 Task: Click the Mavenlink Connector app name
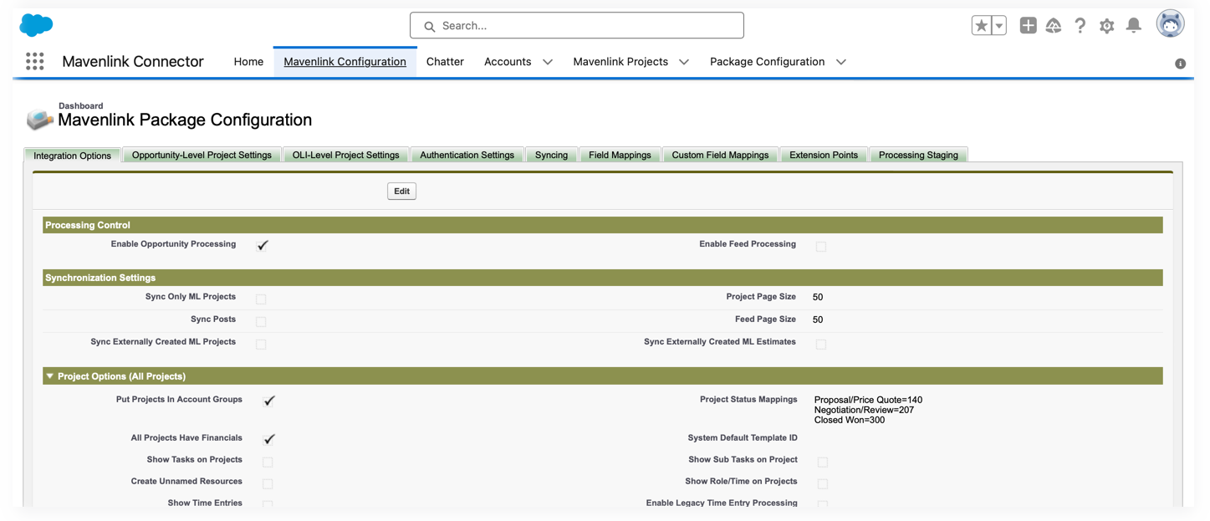coord(133,61)
